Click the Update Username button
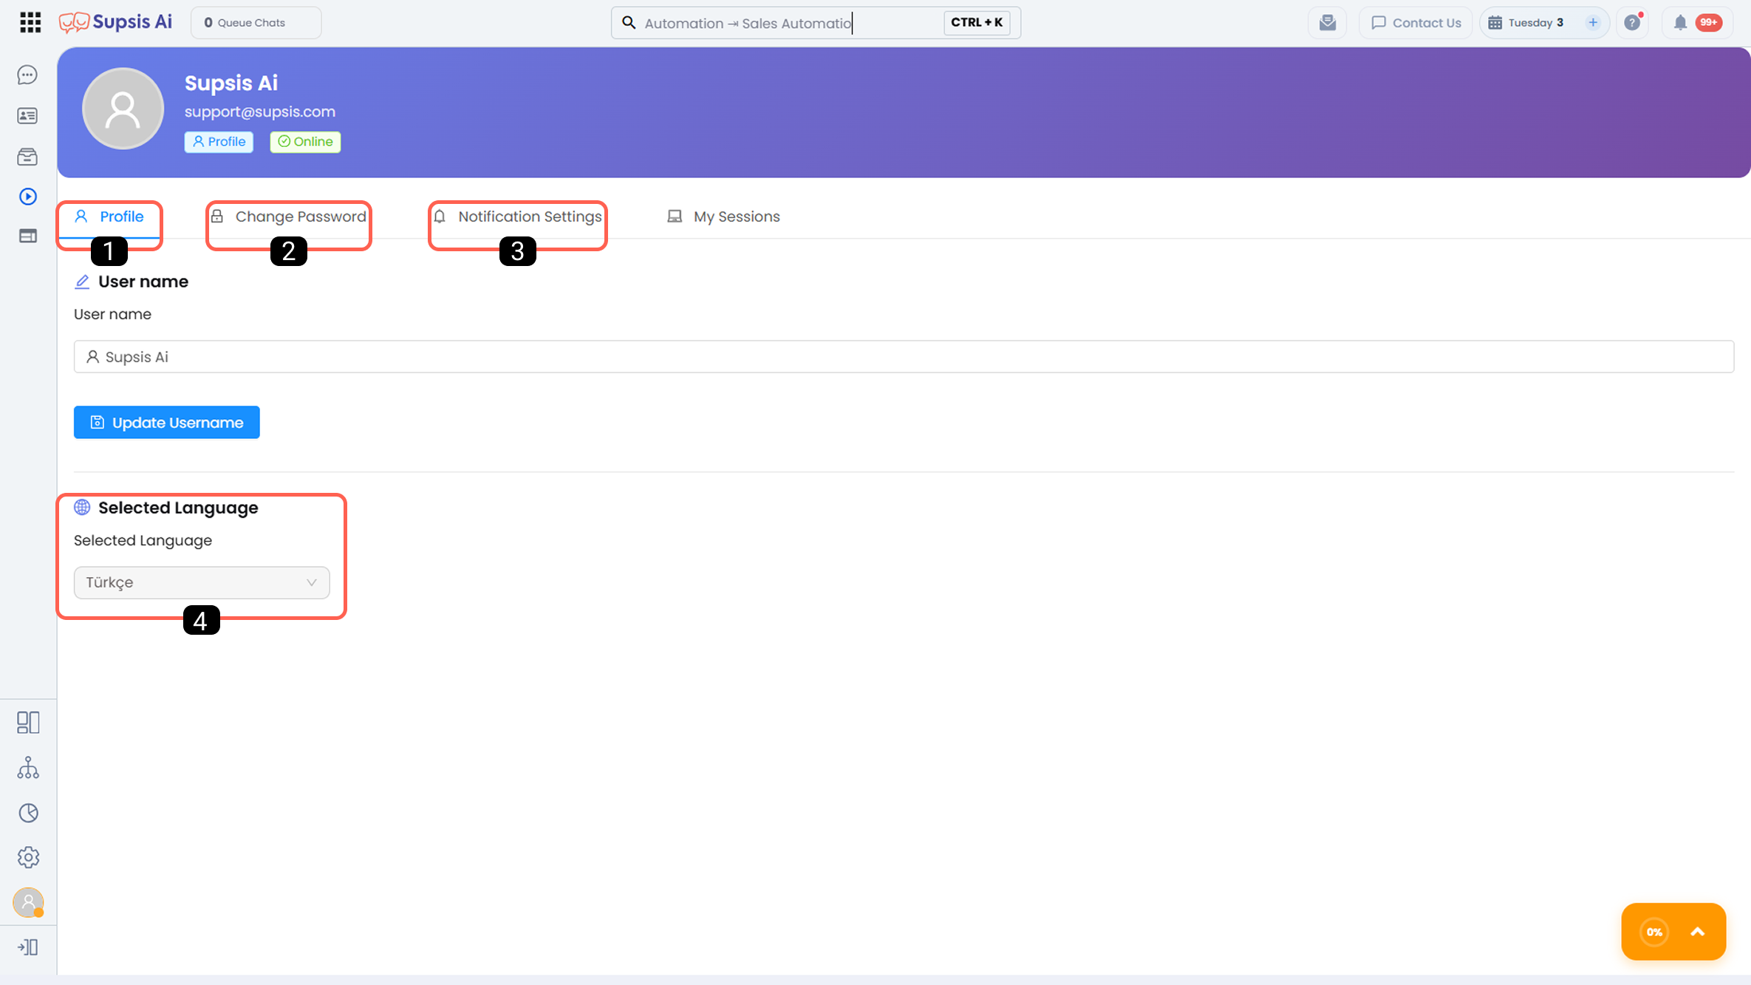This screenshot has height=985, width=1751. pos(167,422)
